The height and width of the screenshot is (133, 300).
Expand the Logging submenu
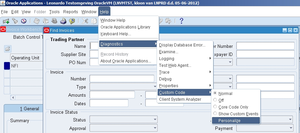[x=185, y=59]
